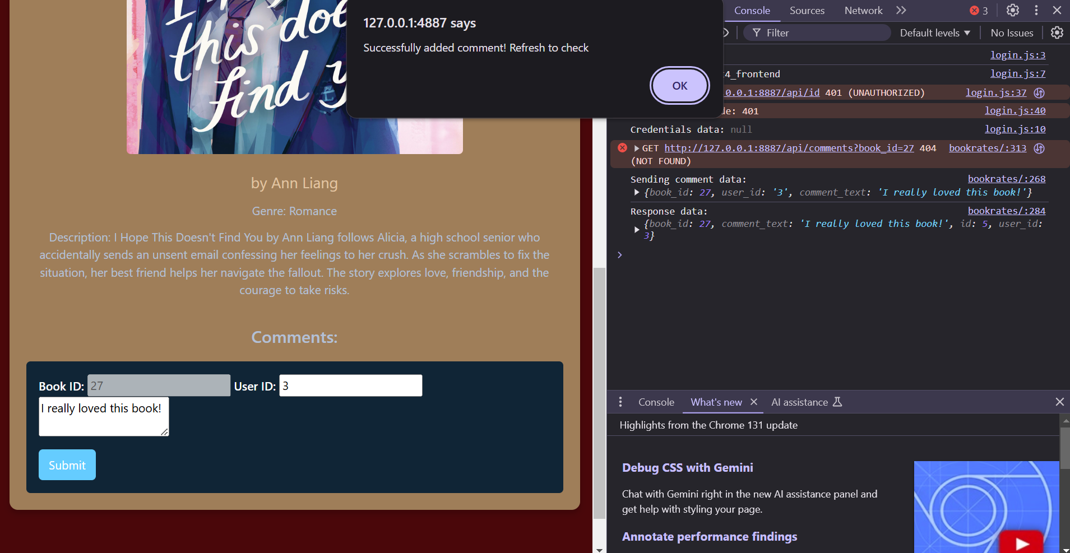Click the Book ID field
The height and width of the screenshot is (553, 1070).
coord(159,385)
